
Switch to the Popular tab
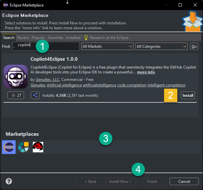click(x=38, y=38)
